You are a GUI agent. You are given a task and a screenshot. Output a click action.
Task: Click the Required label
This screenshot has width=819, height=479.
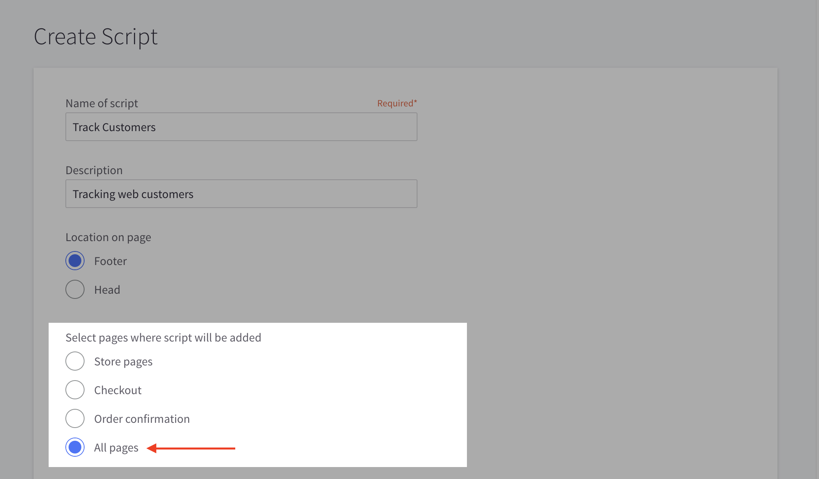397,103
